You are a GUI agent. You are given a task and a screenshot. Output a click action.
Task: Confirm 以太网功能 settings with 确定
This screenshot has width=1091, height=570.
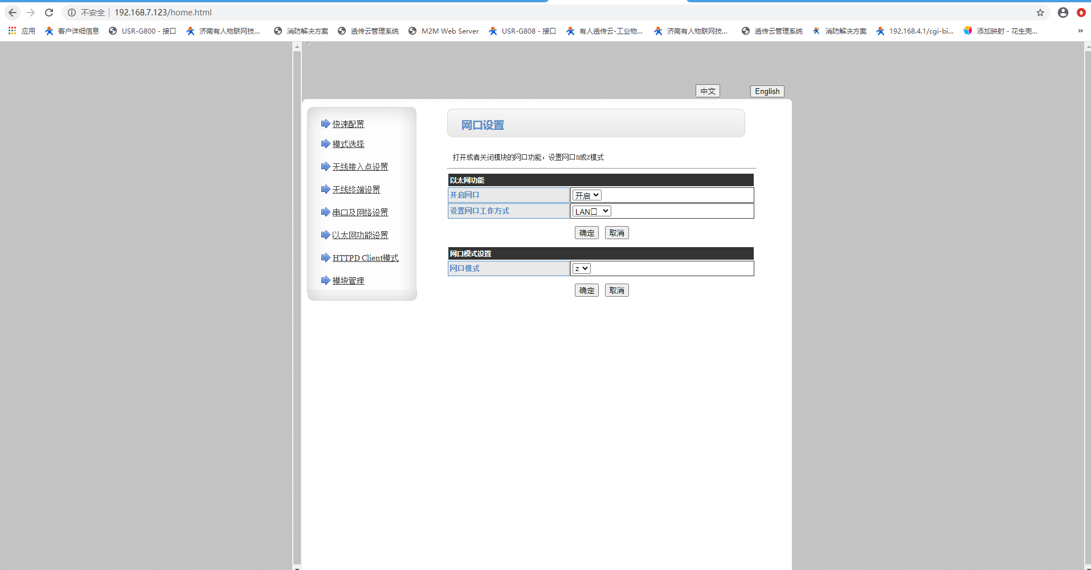(586, 233)
